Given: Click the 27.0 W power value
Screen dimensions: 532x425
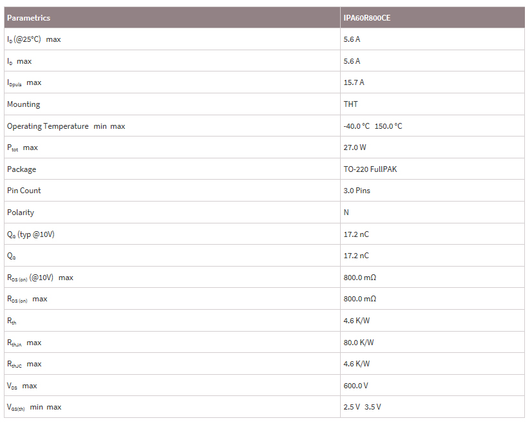Looking at the screenshot, I should [355, 147].
